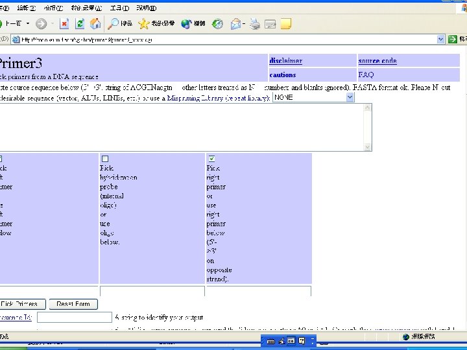Screen dimensions: 467x350
Task: Go to the Home page icon
Action: [x=95, y=24]
